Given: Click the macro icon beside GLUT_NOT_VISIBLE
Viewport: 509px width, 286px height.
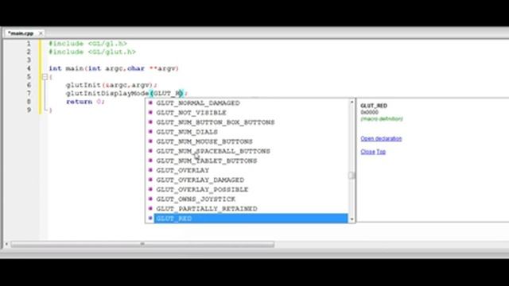Looking at the screenshot, I should click(x=150, y=113).
